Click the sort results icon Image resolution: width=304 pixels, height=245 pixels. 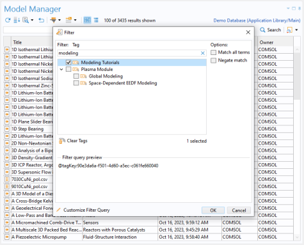coord(17,20)
